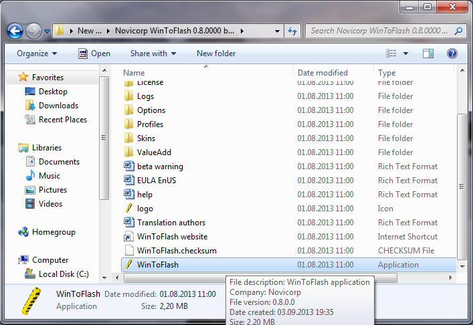This screenshot has height=325, width=473.
Task: Click the Forward navigation arrow
Action: pyautogui.click(x=33, y=31)
